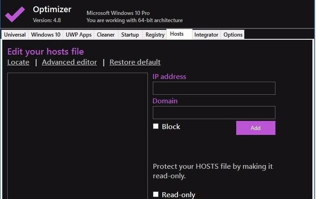Select the Cleaner tab
316x199 pixels.
pyautogui.click(x=106, y=34)
